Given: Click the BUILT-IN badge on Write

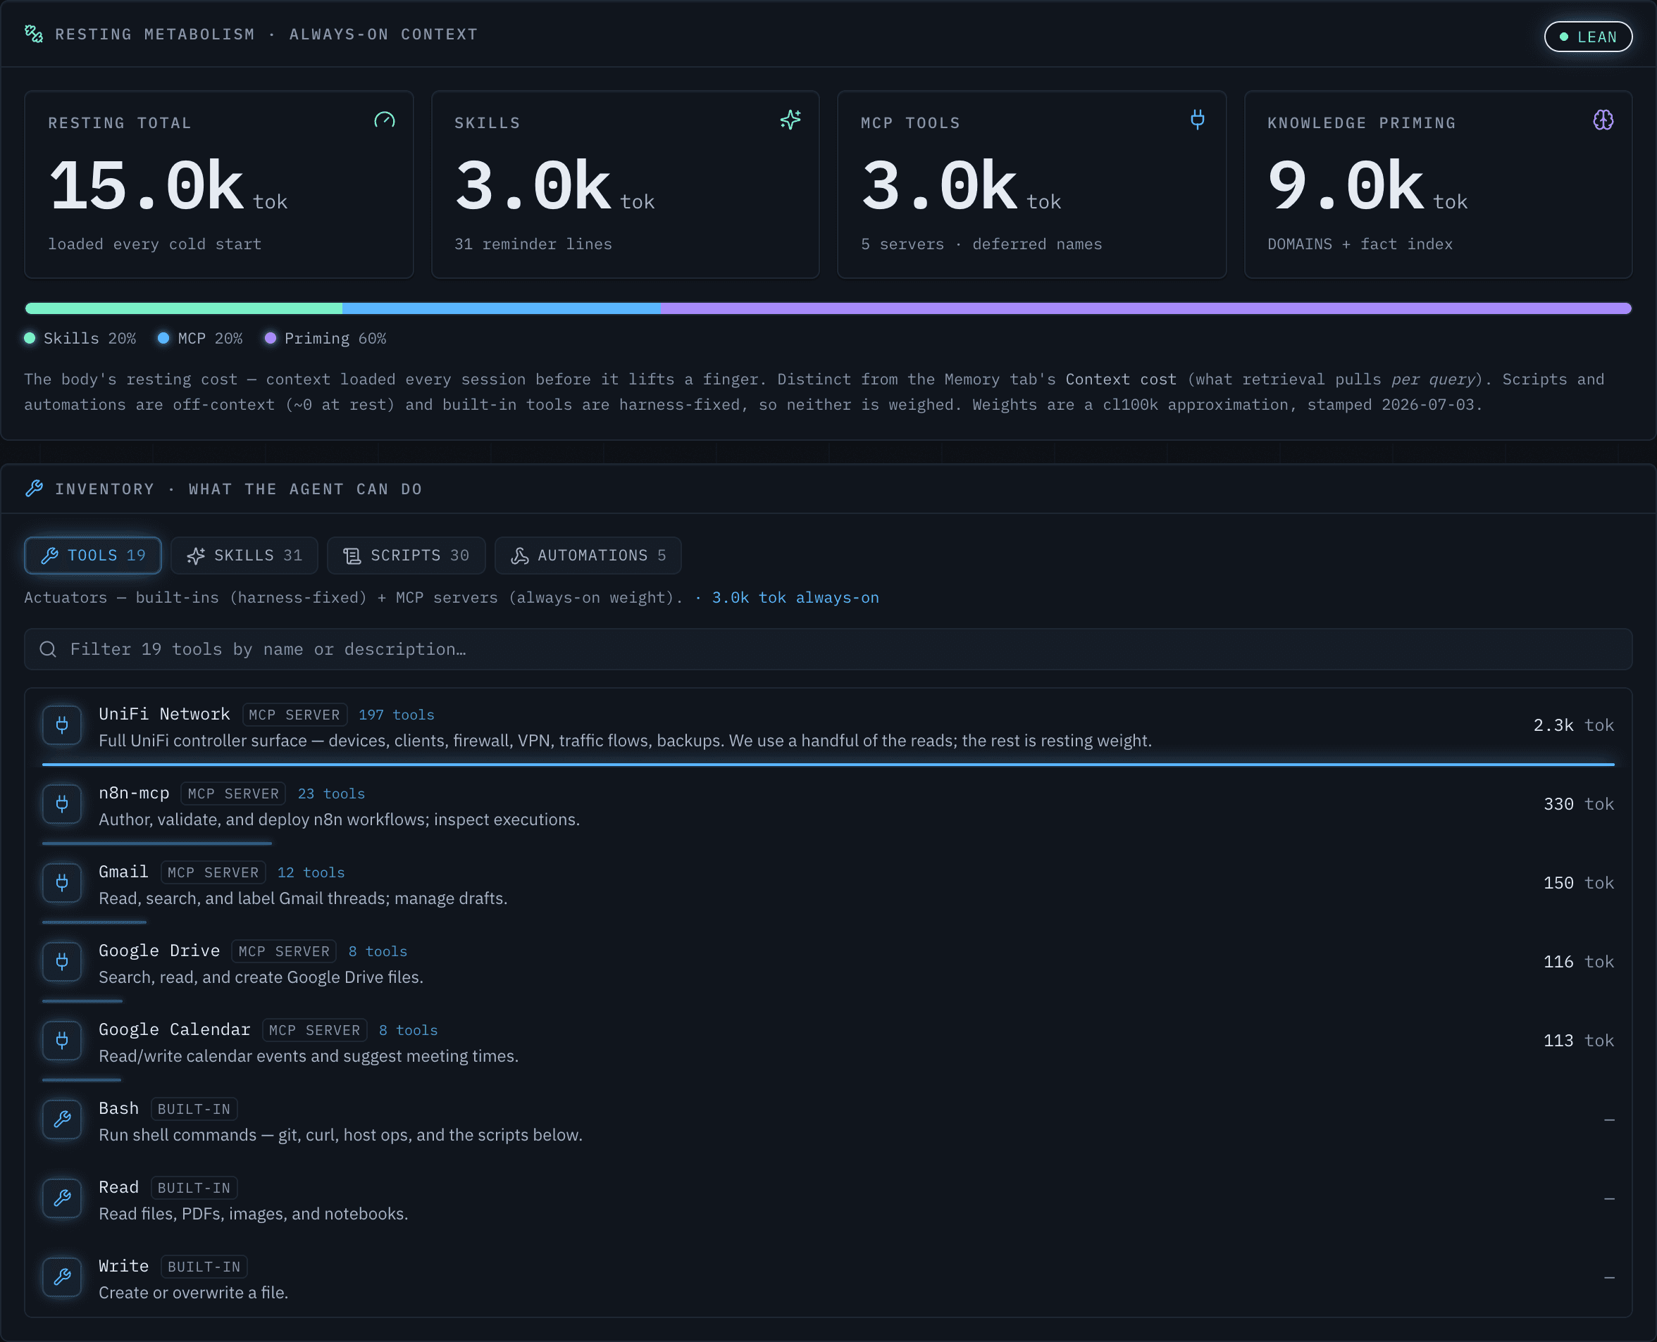Looking at the screenshot, I should click(x=204, y=1267).
